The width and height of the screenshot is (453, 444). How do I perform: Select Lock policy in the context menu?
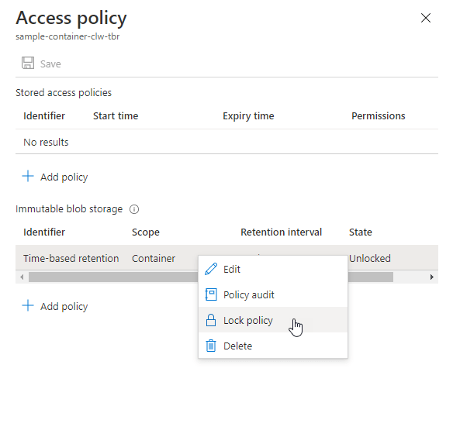273,320
